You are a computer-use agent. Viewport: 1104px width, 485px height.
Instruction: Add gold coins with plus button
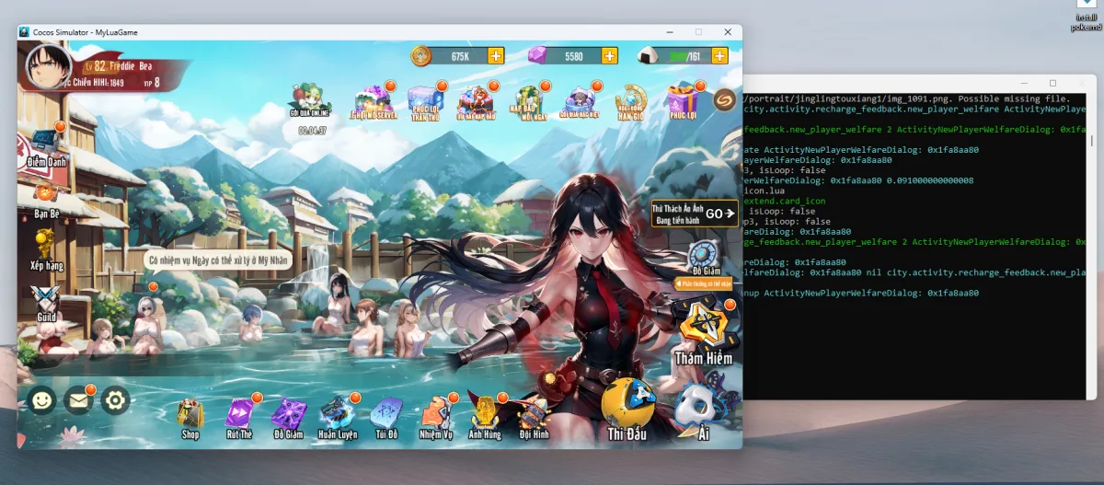(x=496, y=56)
